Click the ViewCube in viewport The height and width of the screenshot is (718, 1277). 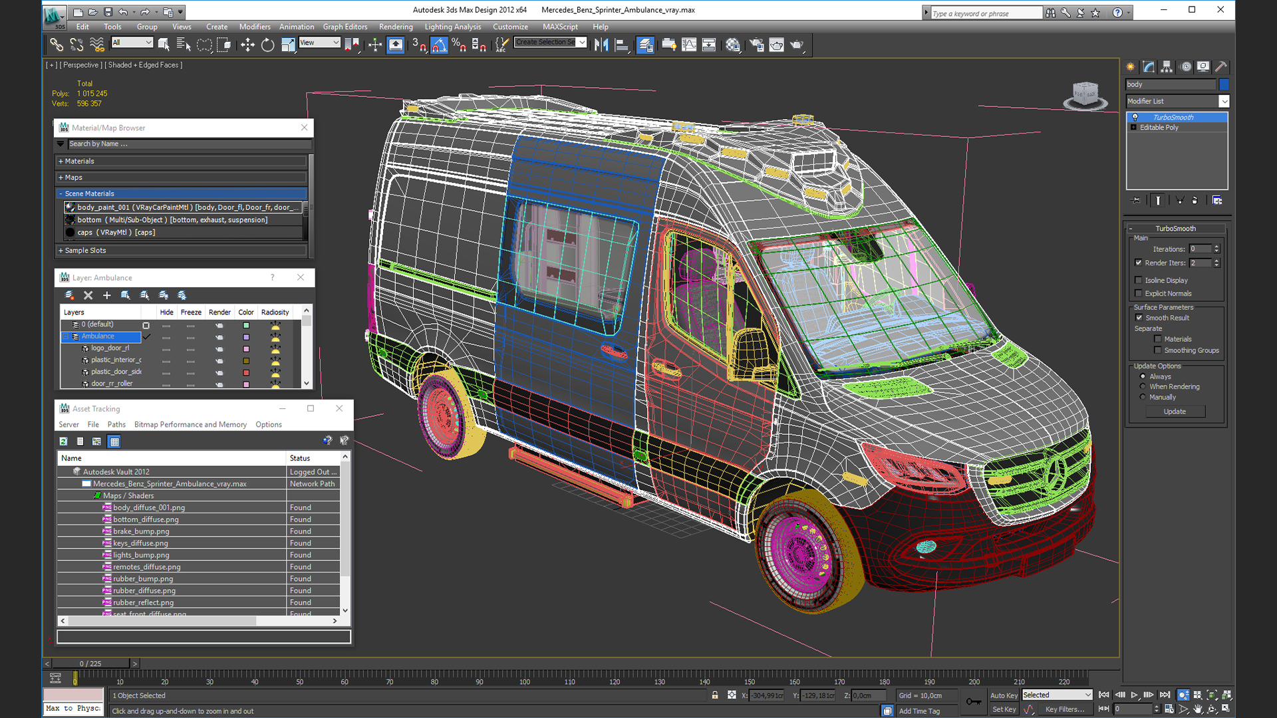1085,95
